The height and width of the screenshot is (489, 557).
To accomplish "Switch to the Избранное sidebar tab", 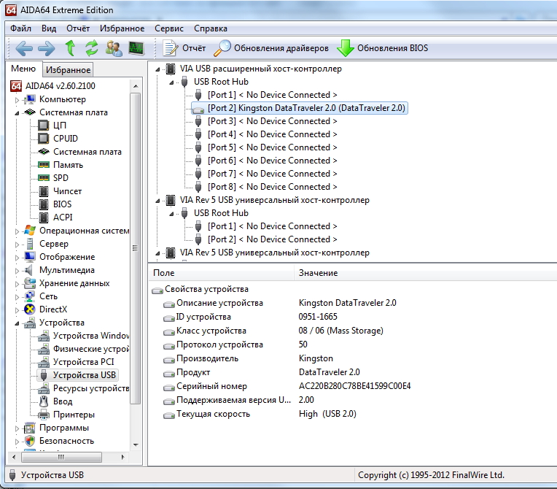I will (68, 70).
